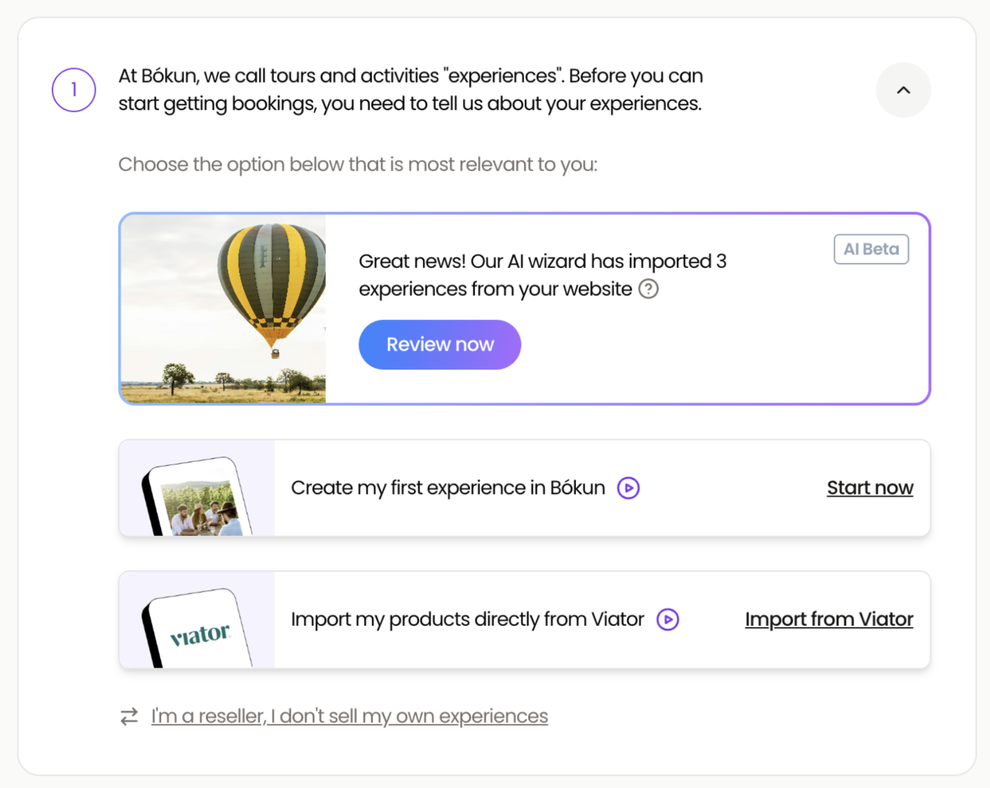The height and width of the screenshot is (788, 990).
Task: Click the Import from Viator link
Action: [x=828, y=619]
